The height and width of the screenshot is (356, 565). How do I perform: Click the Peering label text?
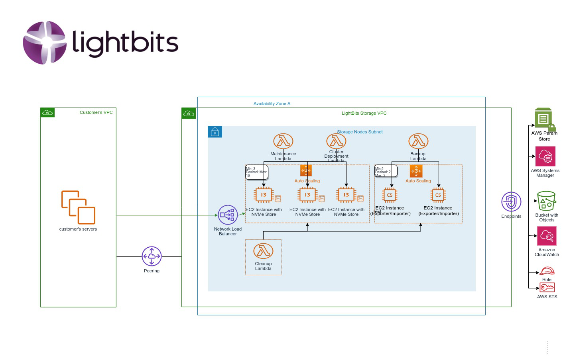pos(152,271)
